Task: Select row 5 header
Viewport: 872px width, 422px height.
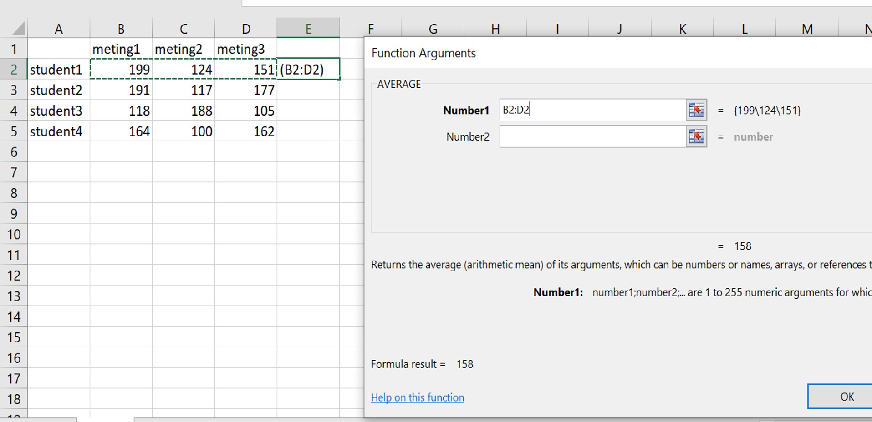Action: (14, 131)
